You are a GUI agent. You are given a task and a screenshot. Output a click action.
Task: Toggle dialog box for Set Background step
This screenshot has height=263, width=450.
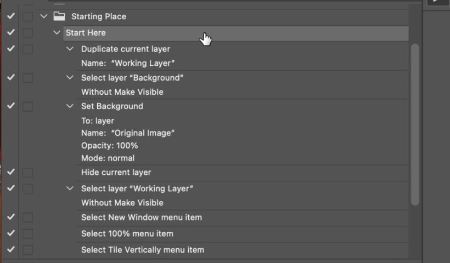(27, 106)
